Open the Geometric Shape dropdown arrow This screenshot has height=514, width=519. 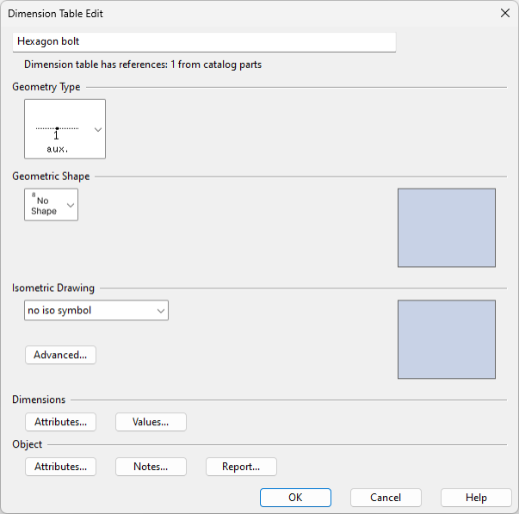click(x=70, y=206)
